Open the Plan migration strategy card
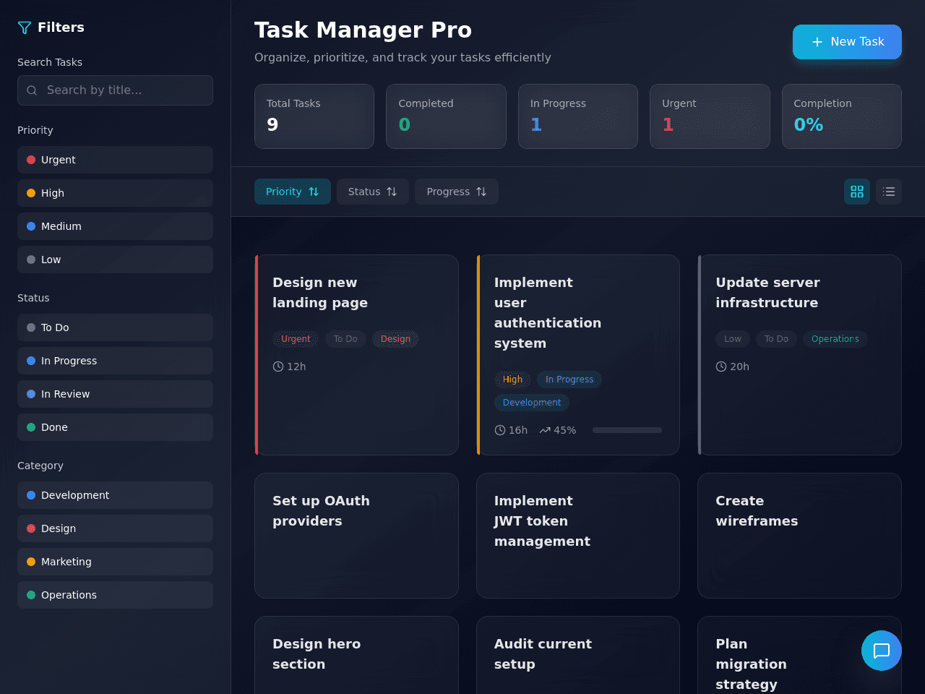The width and height of the screenshot is (925, 694). (800, 655)
